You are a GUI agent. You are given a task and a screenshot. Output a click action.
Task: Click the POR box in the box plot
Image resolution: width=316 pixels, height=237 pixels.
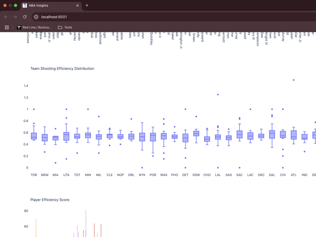(x=153, y=137)
